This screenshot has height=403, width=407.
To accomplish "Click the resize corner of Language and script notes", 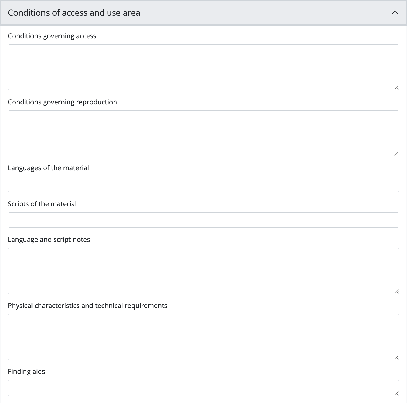I will 397,291.
